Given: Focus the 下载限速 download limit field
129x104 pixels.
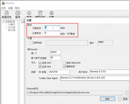Looking at the screenshot, I should tap(52, 28).
